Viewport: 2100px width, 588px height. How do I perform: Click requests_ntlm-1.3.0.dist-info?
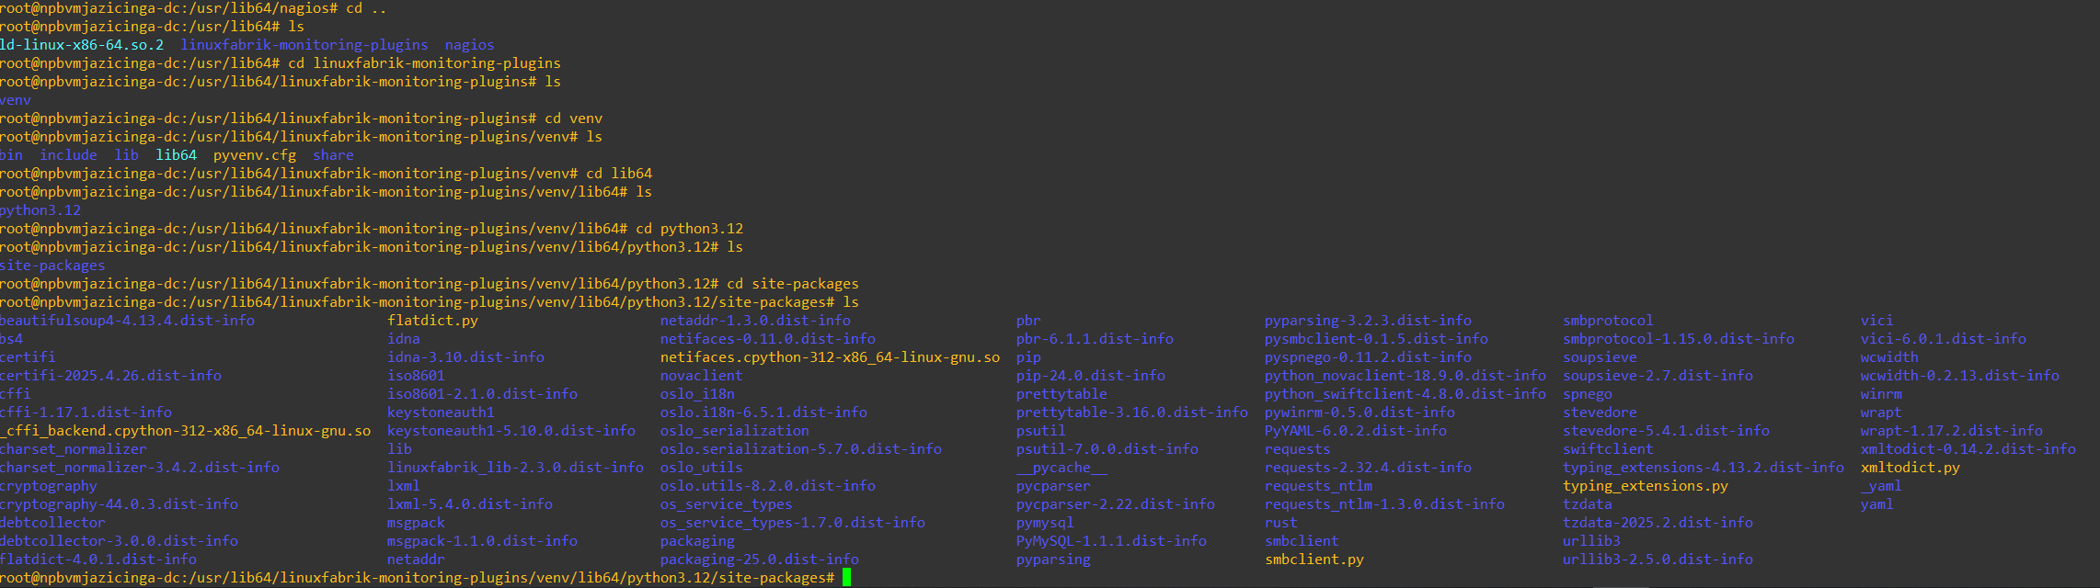click(x=1384, y=504)
